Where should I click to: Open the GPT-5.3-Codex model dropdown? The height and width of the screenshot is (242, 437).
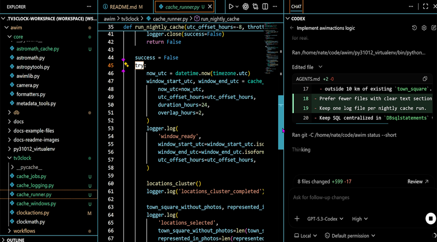coord(325,219)
